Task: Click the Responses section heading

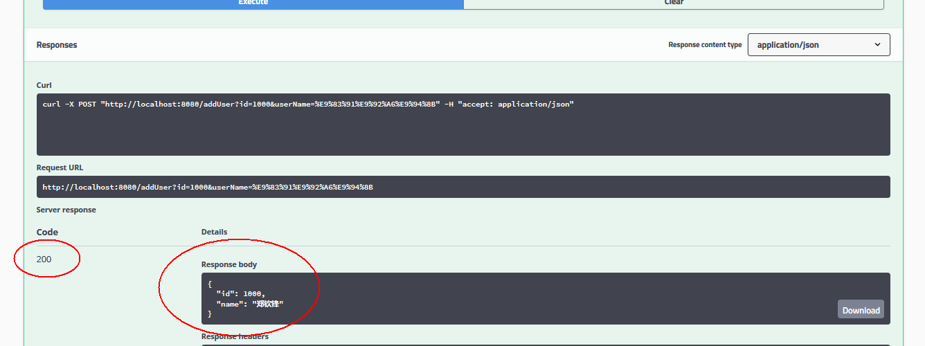Action: pos(57,45)
